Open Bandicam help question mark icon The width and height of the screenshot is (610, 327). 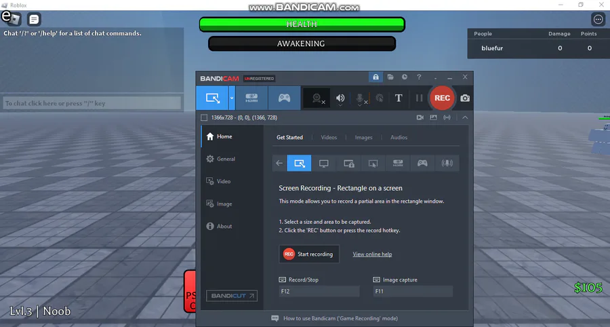419,77
